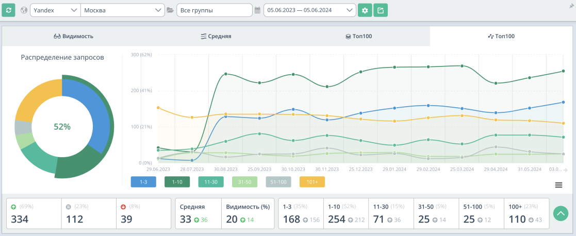The height and width of the screenshot is (236, 576).
Task: Click the grey up arrow next to 156
Action: (x=305, y=220)
